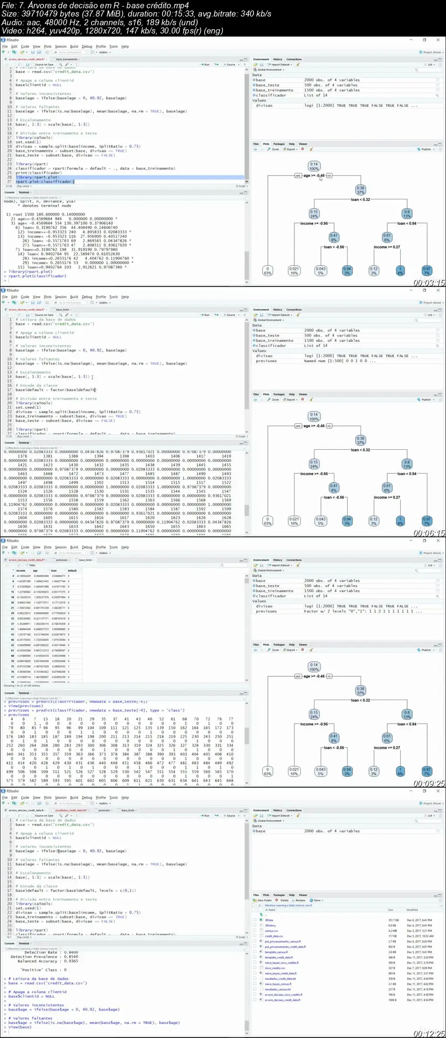Click the table view icon on classificador row, first frame
Screen dimensions: 446x1038
click(438, 95)
